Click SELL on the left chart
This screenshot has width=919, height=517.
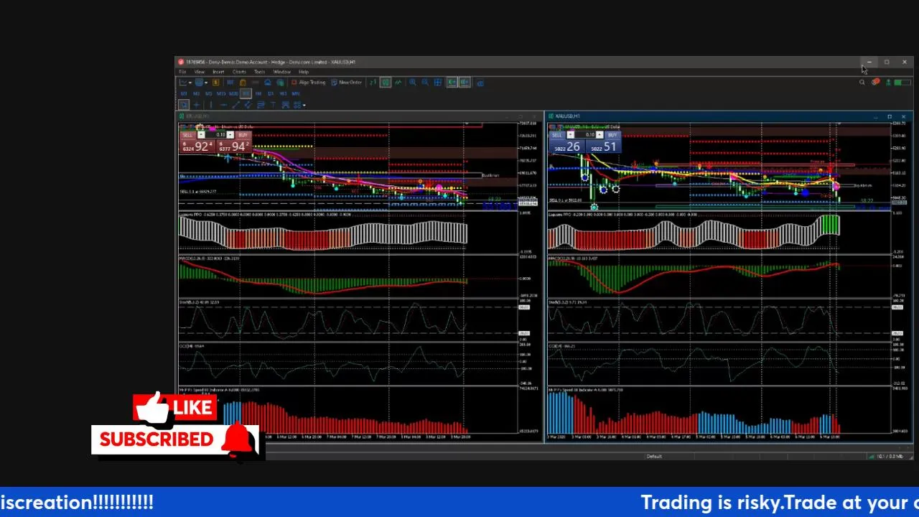tap(187, 135)
